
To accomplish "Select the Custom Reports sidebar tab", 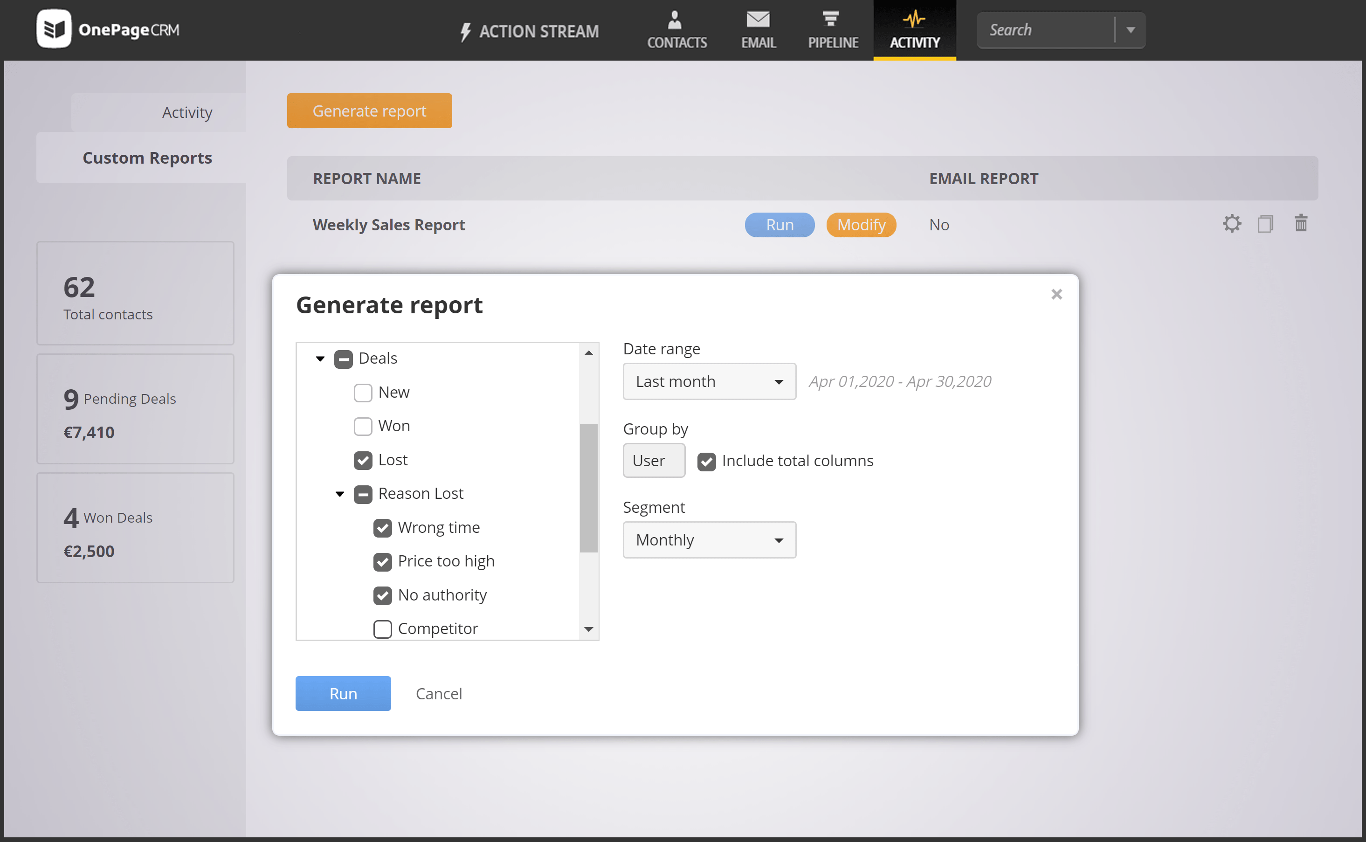I will coord(141,158).
